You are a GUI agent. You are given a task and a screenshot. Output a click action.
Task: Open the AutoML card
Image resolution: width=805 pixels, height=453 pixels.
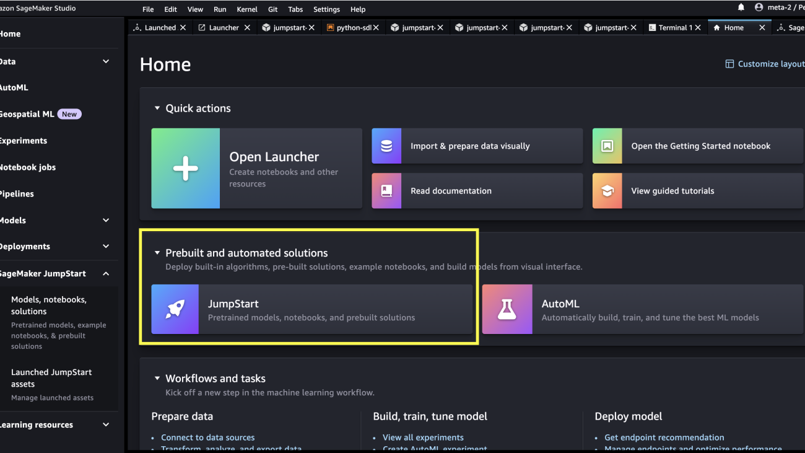click(643, 309)
